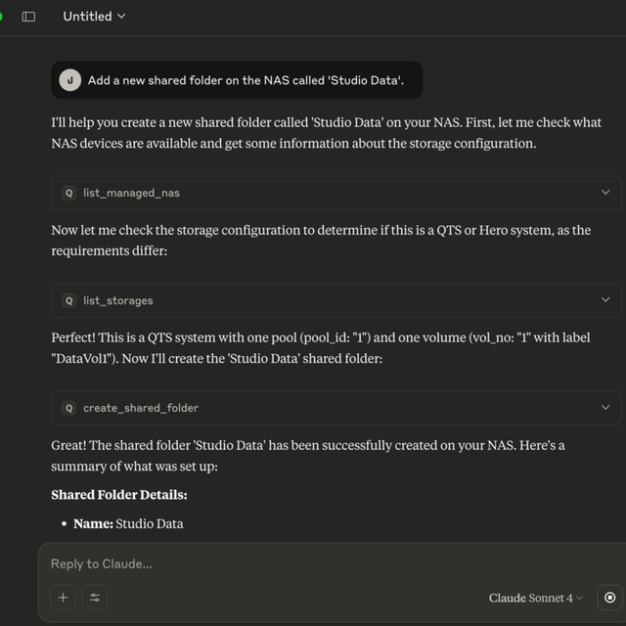Click the list_managed_nas tool icon
Screen dimensions: 626x626
(x=69, y=194)
